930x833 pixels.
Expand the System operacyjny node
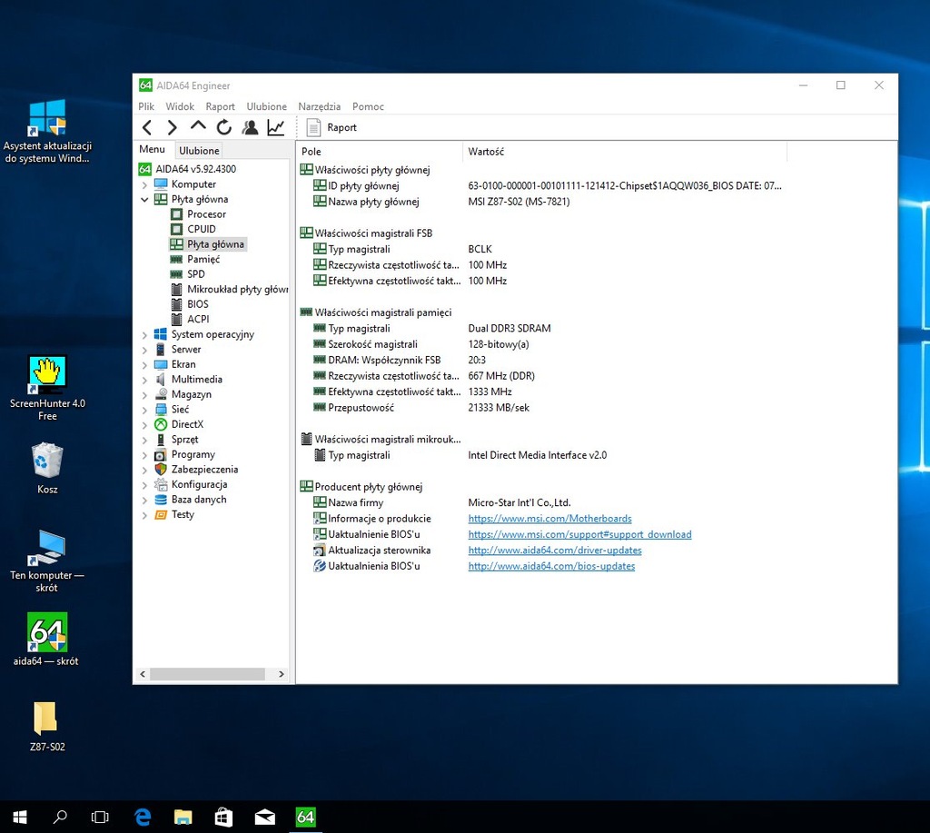pos(144,334)
